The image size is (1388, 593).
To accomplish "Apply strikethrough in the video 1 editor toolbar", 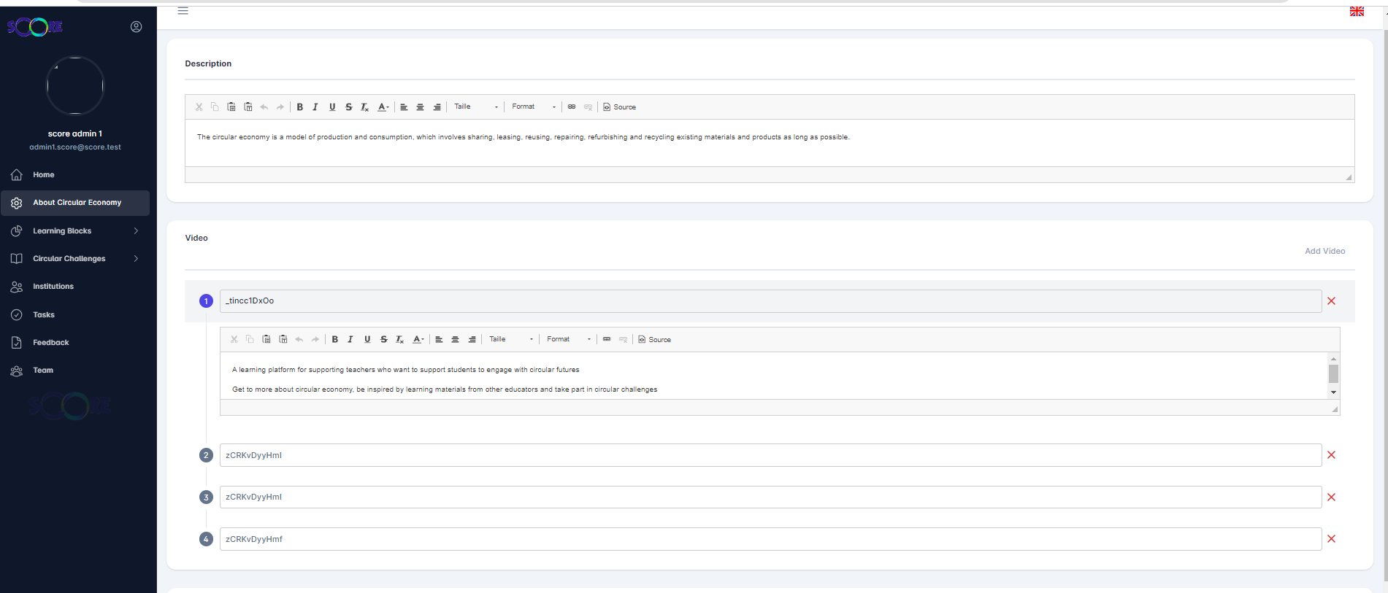I will (383, 340).
